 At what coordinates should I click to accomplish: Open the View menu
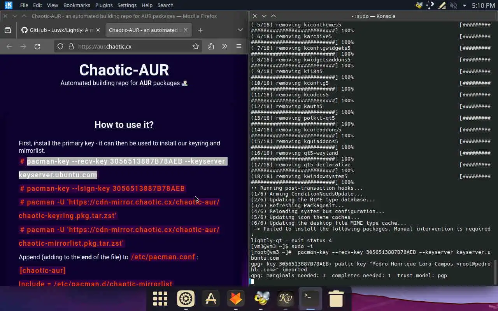point(52,5)
